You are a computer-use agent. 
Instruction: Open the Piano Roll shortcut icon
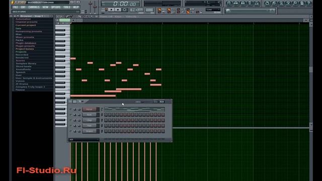pyautogui.click(x=243, y=3)
